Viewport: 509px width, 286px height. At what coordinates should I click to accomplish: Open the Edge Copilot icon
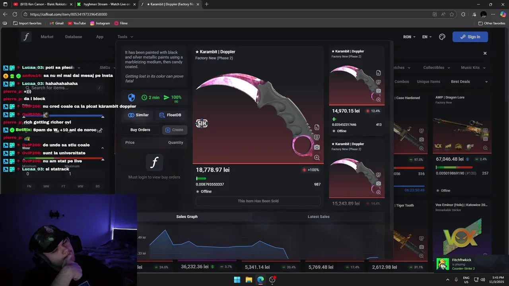click(x=503, y=14)
